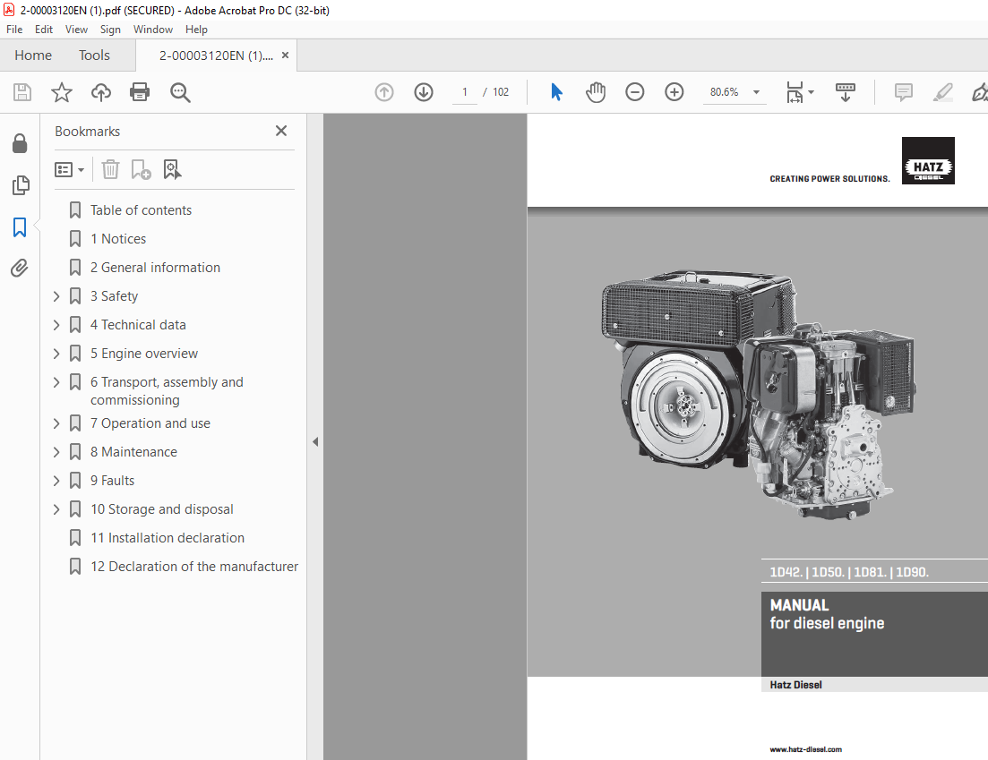Image resolution: width=988 pixels, height=760 pixels.
Task: Click the page number input field
Action: [465, 92]
